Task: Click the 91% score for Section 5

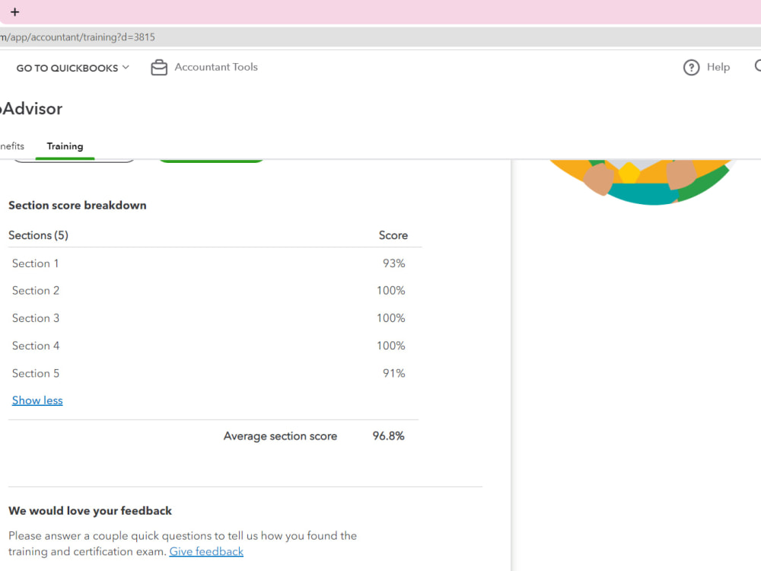Action: click(393, 373)
